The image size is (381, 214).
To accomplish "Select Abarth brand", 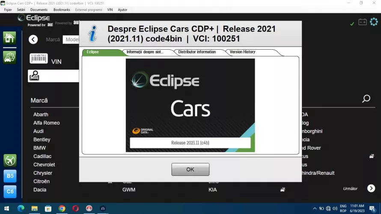I will pos(41,114).
